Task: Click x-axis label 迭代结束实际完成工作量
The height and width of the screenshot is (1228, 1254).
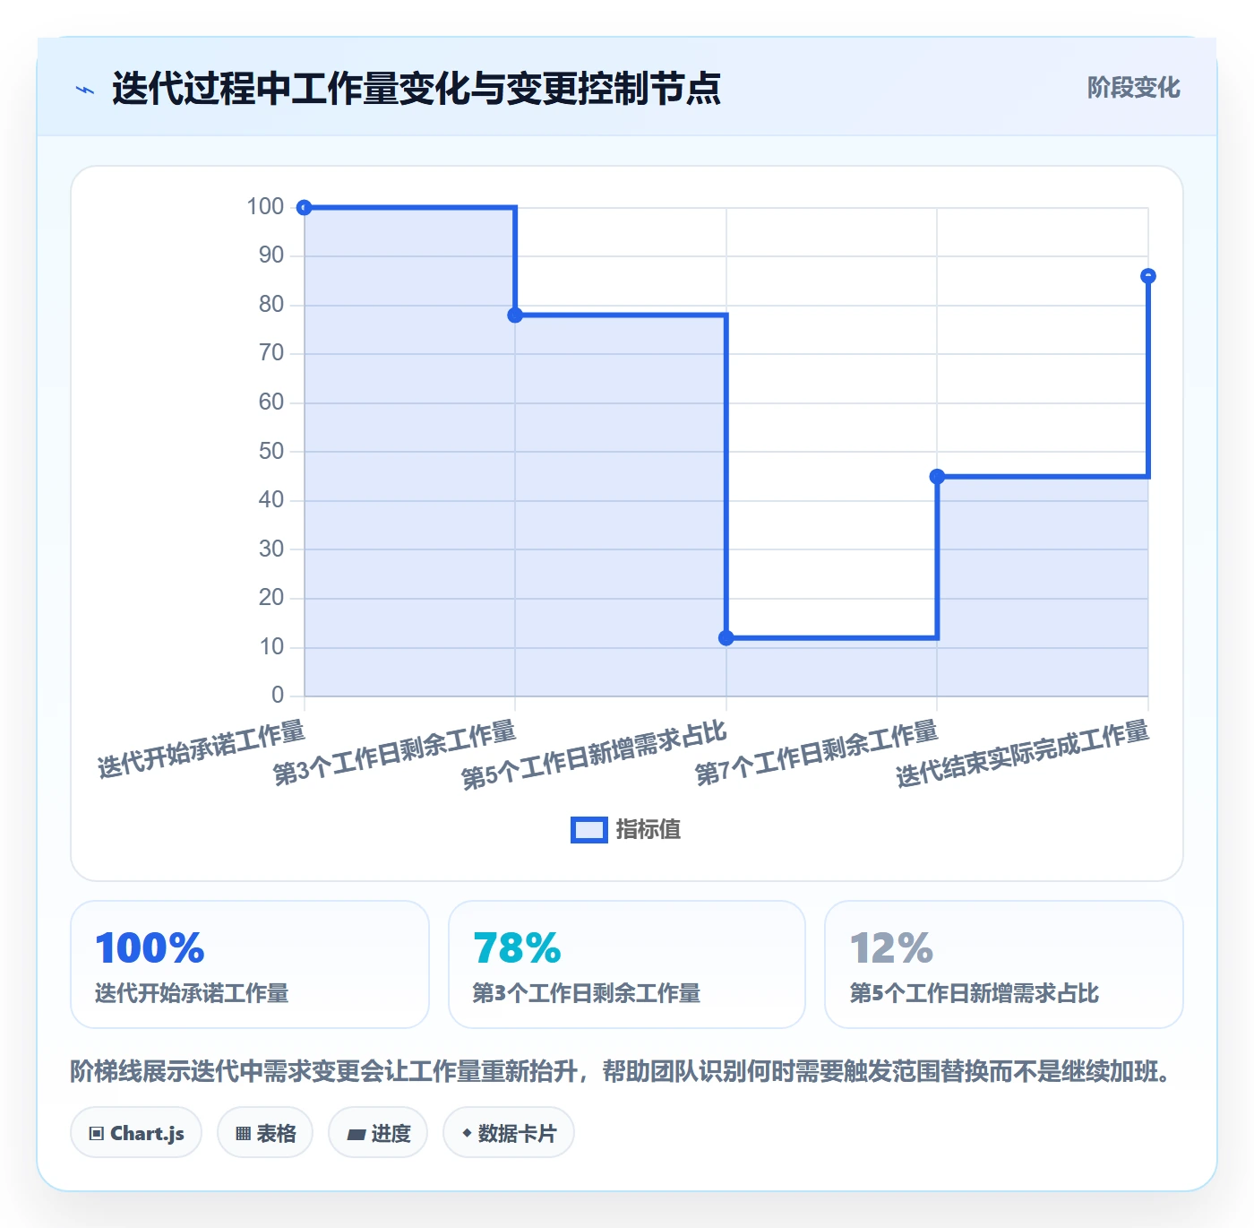Action: [1023, 754]
